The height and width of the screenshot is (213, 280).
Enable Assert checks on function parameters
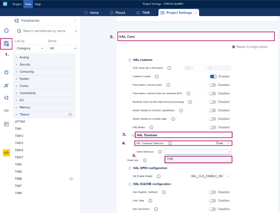coord(213,110)
